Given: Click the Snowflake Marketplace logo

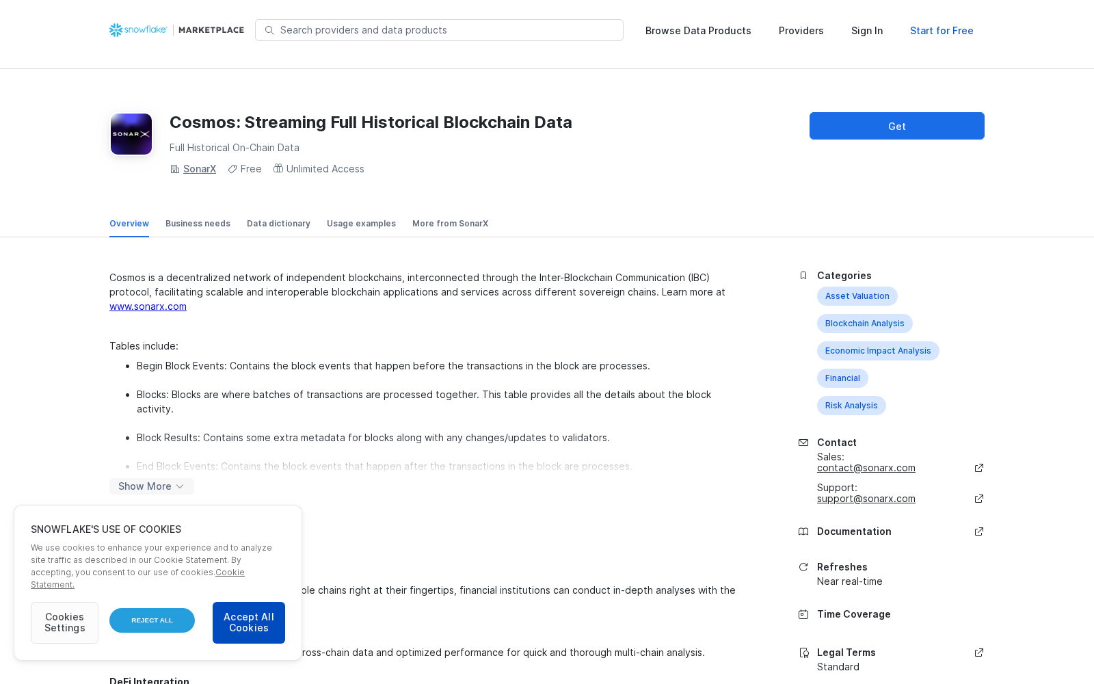Looking at the screenshot, I should pos(176,30).
